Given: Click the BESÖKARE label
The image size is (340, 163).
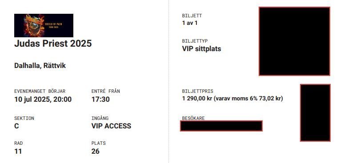Looking at the screenshot, I should pos(193,118).
